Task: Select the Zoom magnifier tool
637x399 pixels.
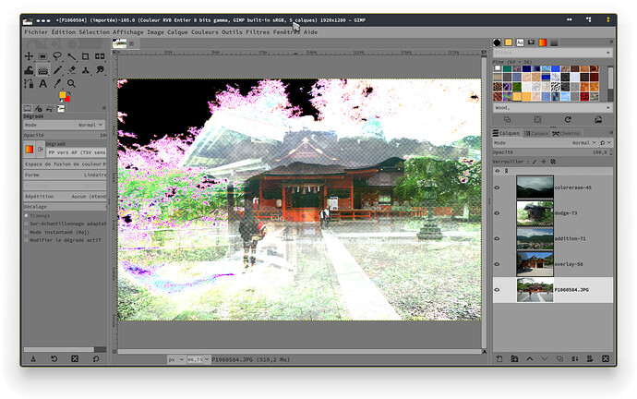Action: point(71,84)
